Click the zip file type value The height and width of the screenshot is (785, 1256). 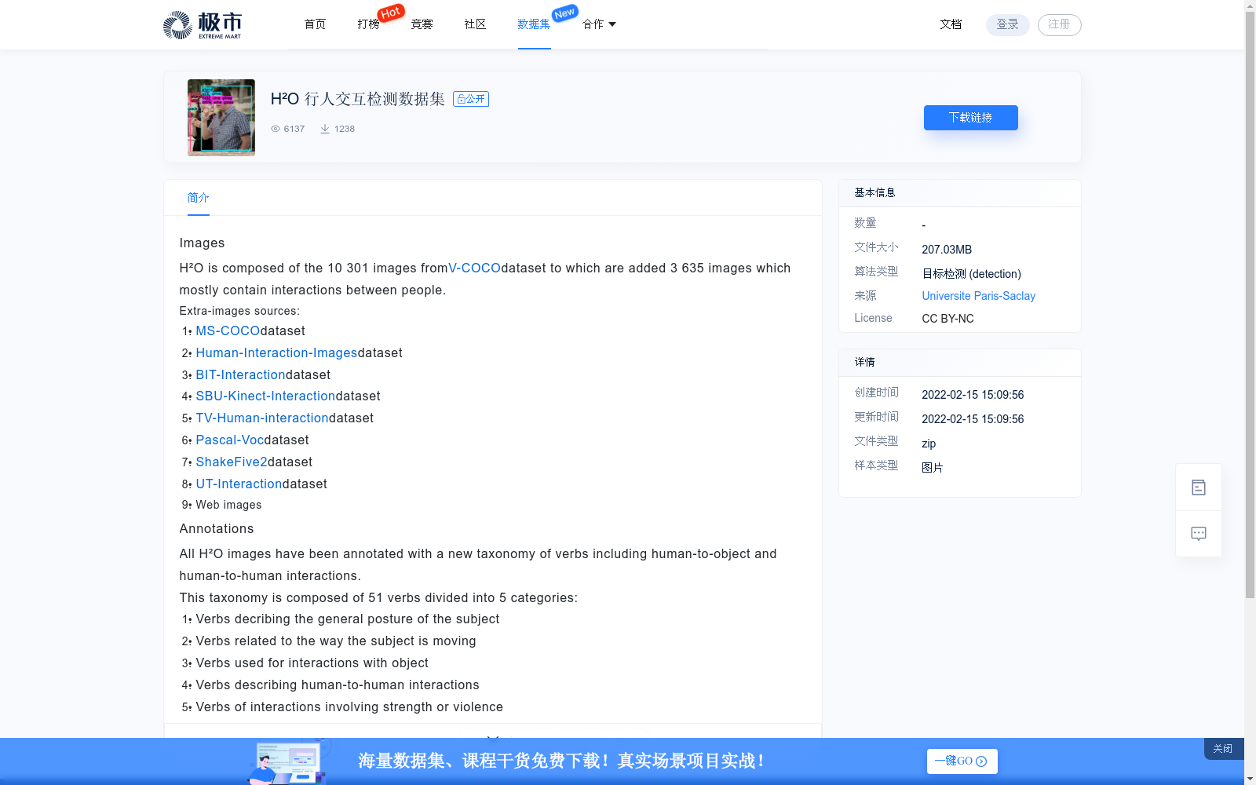[x=929, y=444]
